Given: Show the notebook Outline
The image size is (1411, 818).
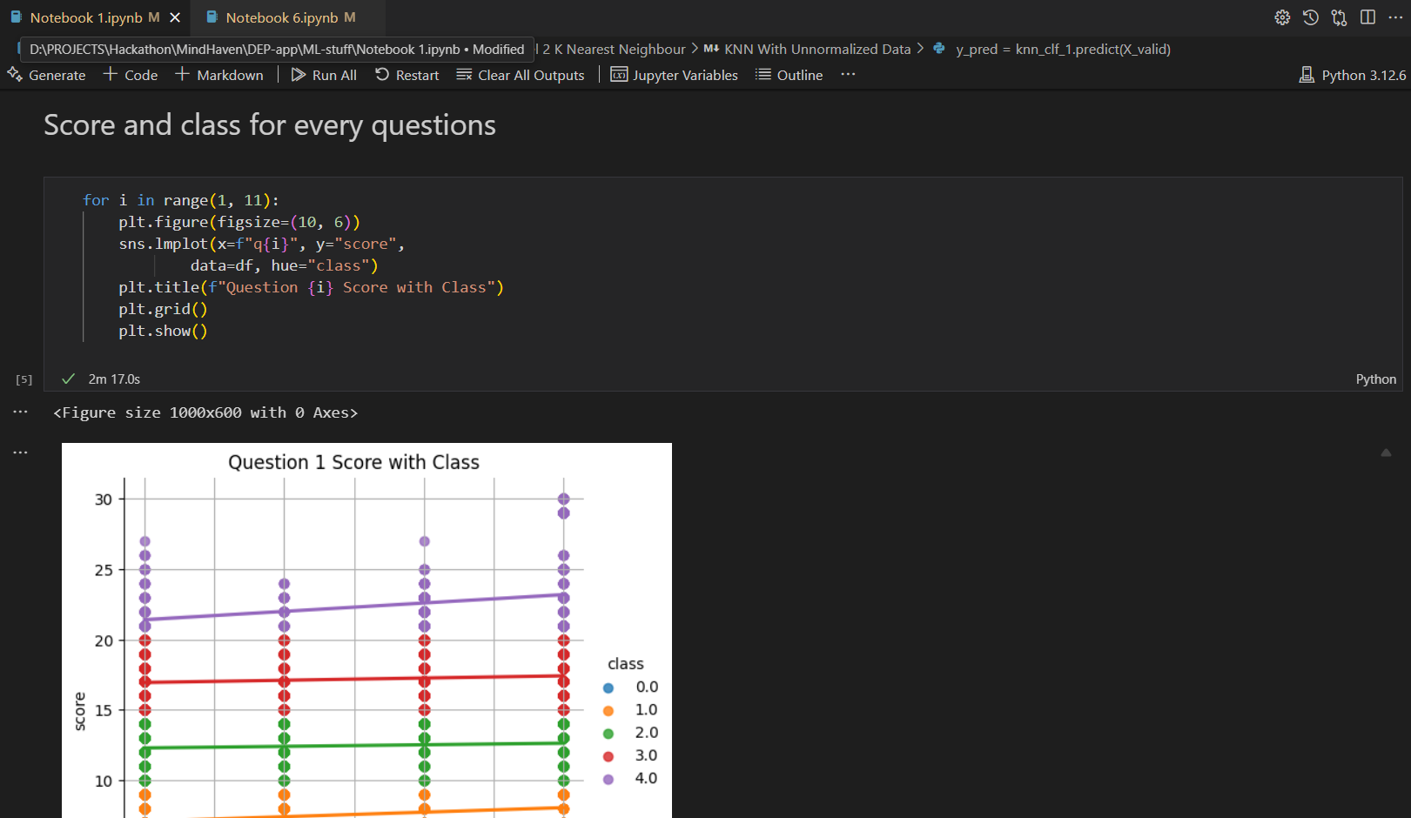Looking at the screenshot, I should [x=789, y=75].
